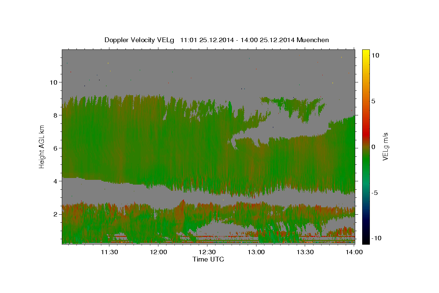Click the Muenchen location text in title
The image size is (439, 293).
click(313, 40)
